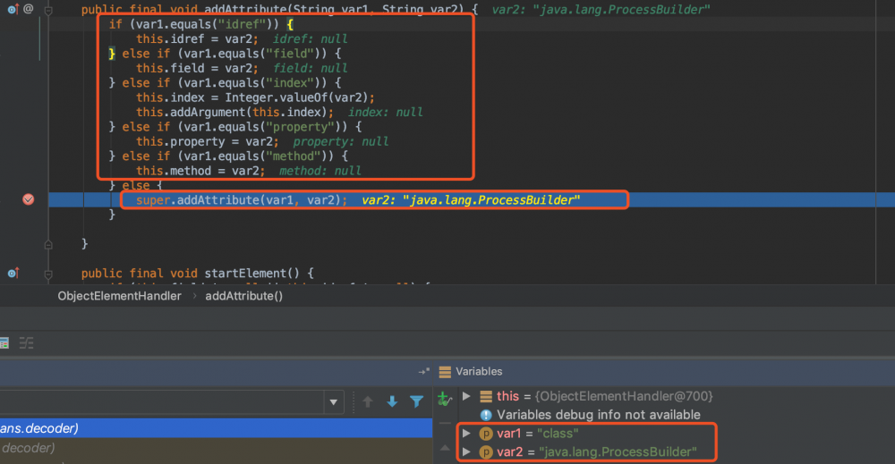This screenshot has height=464, width=895.
Task: Click the code line 'this.method = var2;'
Action: [x=200, y=171]
